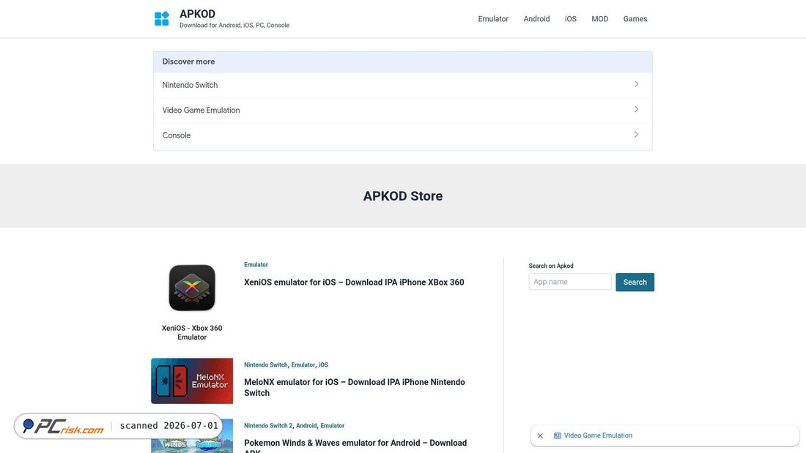Open the Video Game Emulation discover row
Image resolution: width=806 pixels, height=453 pixels.
(x=402, y=110)
